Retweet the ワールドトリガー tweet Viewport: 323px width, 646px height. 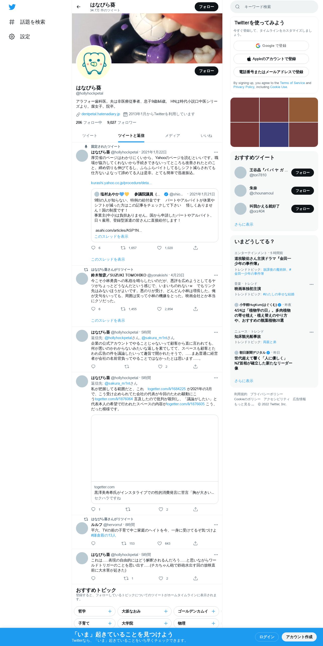[x=126, y=578]
